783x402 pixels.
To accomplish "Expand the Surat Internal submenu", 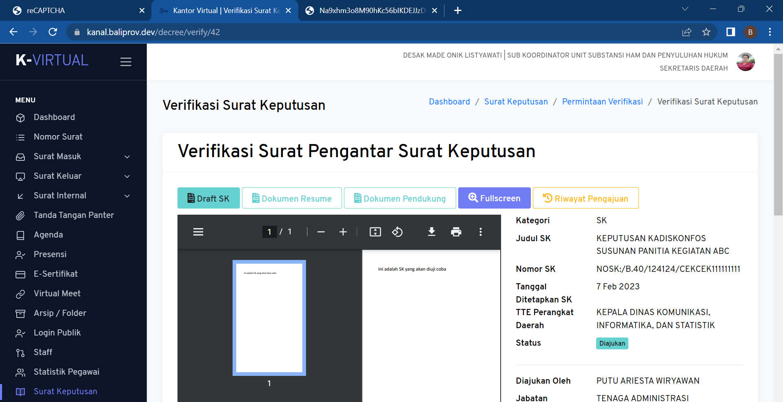I will [x=127, y=196].
